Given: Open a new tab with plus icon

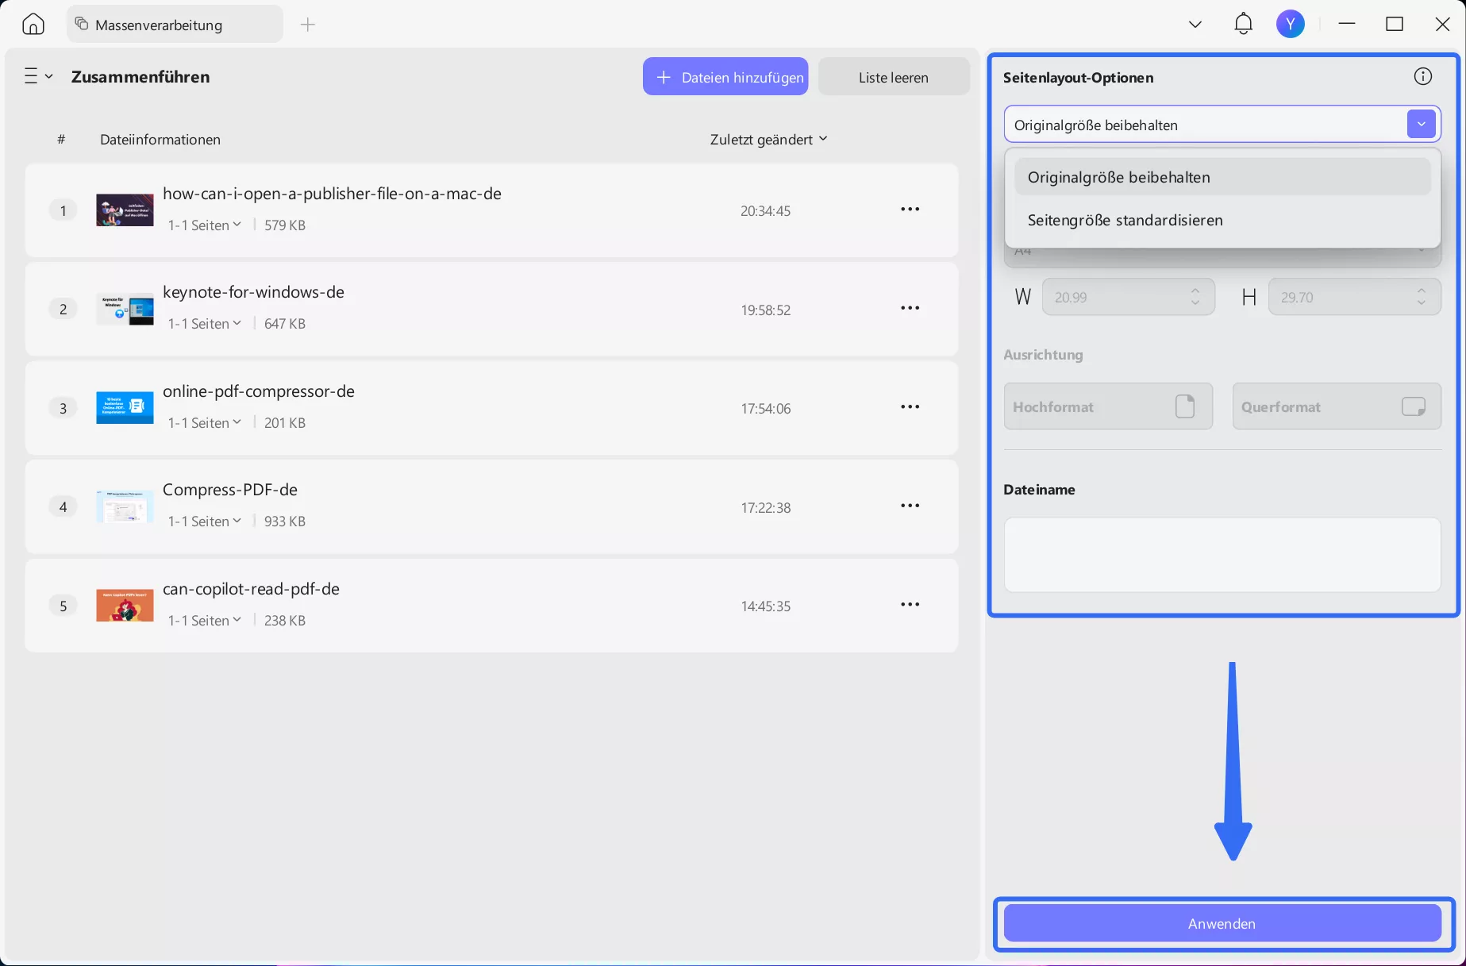Looking at the screenshot, I should [308, 25].
